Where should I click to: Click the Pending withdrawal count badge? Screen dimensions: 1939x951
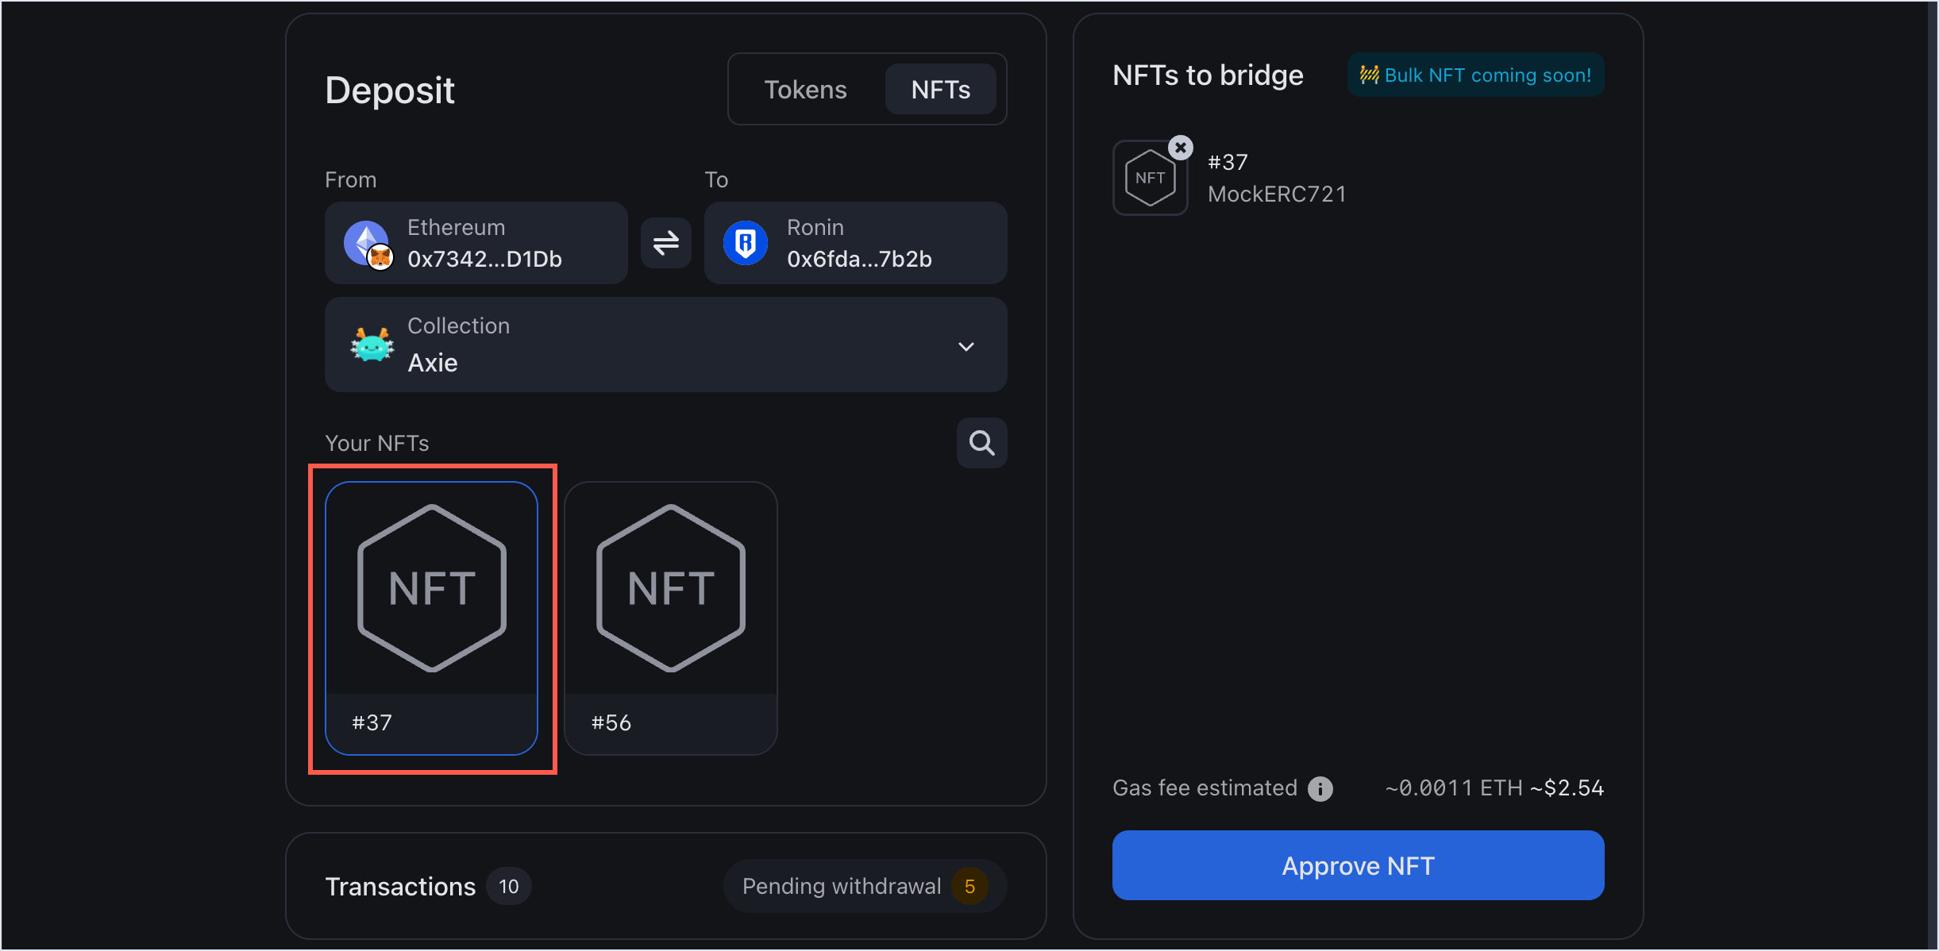pyautogui.click(x=969, y=886)
